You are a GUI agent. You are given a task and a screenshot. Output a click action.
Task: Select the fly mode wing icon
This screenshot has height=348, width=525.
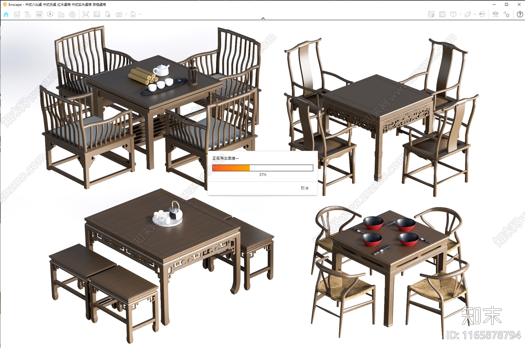pyautogui.click(x=468, y=14)
